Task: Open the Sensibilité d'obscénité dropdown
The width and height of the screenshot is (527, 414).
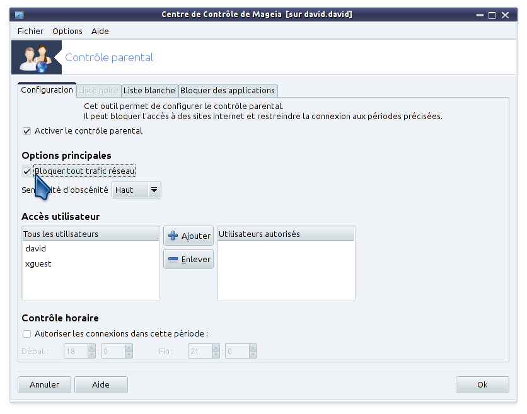Action: (x=136, y=190)
